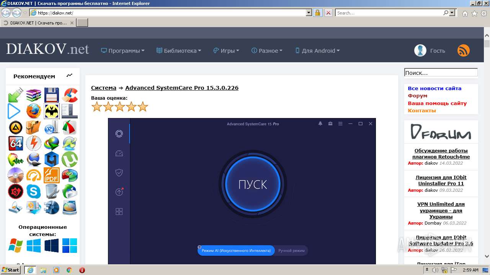Click the security lock icon in address bar
This screenshot has width=490, height=275.
(317, 13)
